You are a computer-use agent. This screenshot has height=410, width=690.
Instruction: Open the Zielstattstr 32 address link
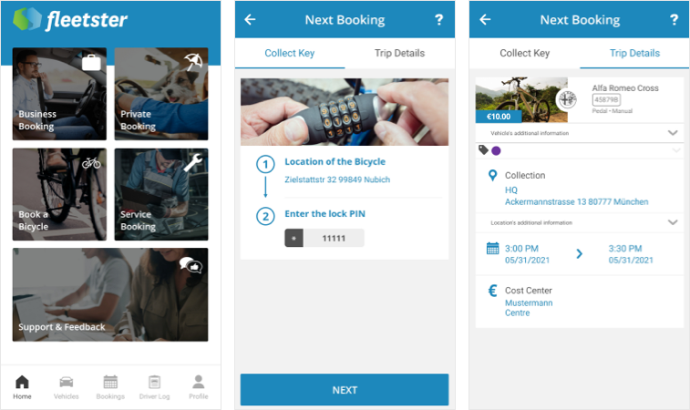tap(337, 179)
